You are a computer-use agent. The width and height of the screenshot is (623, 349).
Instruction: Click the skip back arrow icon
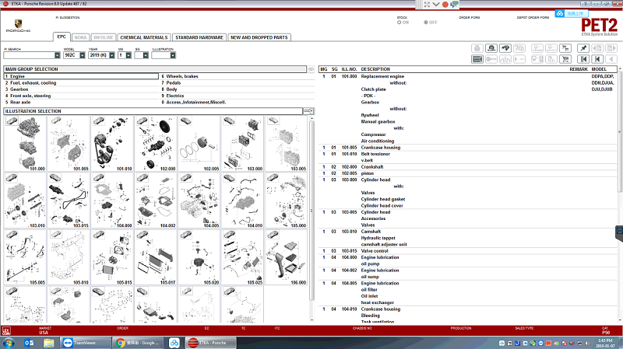click(x=597, y=60)
